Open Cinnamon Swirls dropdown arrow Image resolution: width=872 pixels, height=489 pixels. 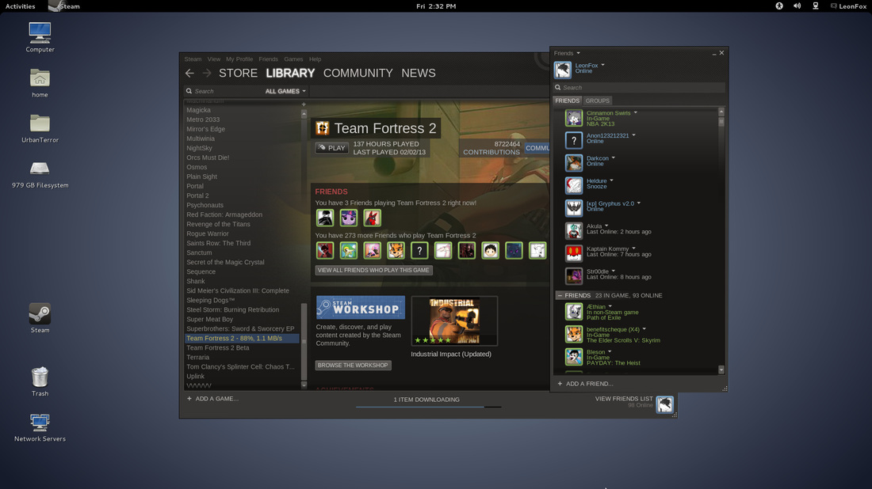click(x=636, y=112)
